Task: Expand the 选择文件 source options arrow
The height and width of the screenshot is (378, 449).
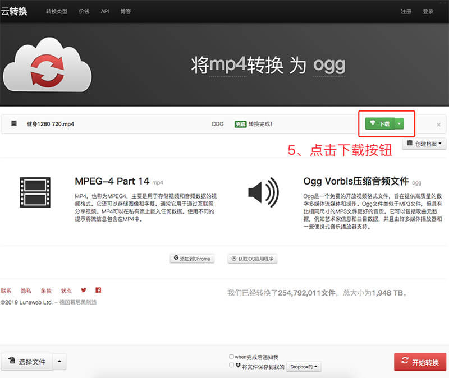Action: (59, 362)
